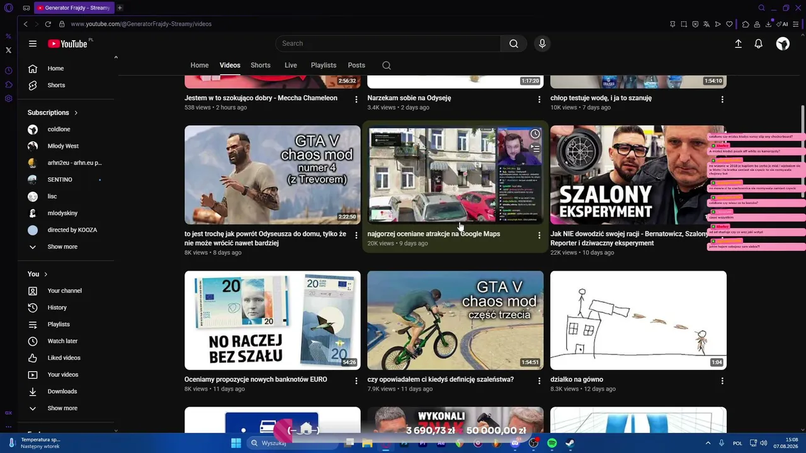Open options for 'Oceniamy propozycje nowych banknotów' video
This screenshot has height=453, width=806.
[x=356, y=381]
